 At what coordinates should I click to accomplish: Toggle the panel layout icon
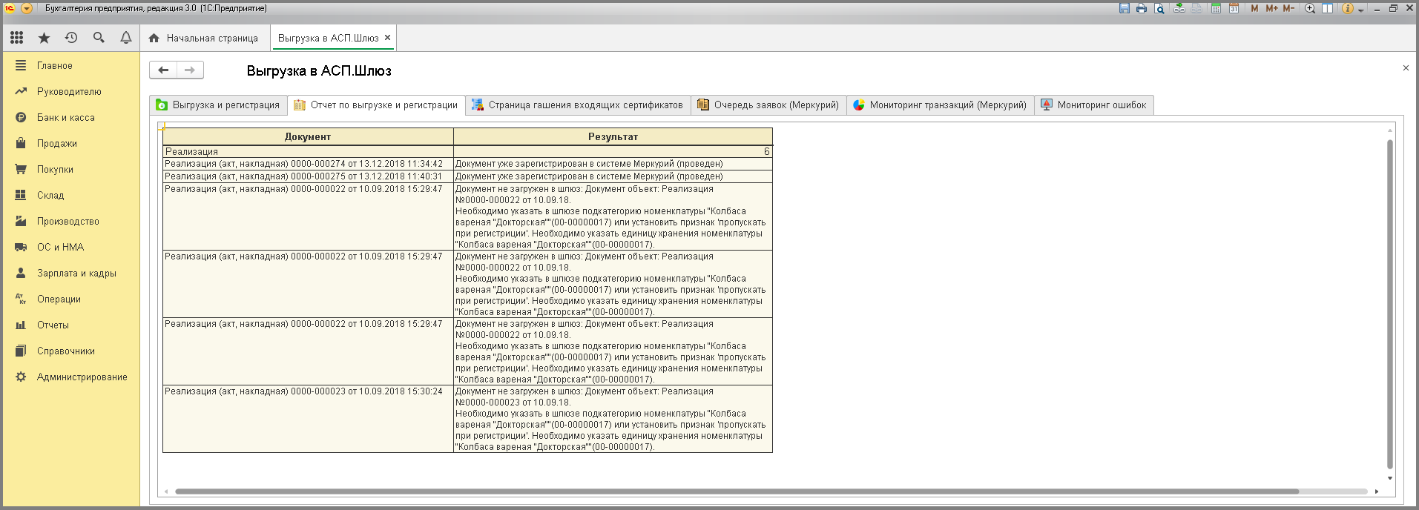coord(1328,8)
